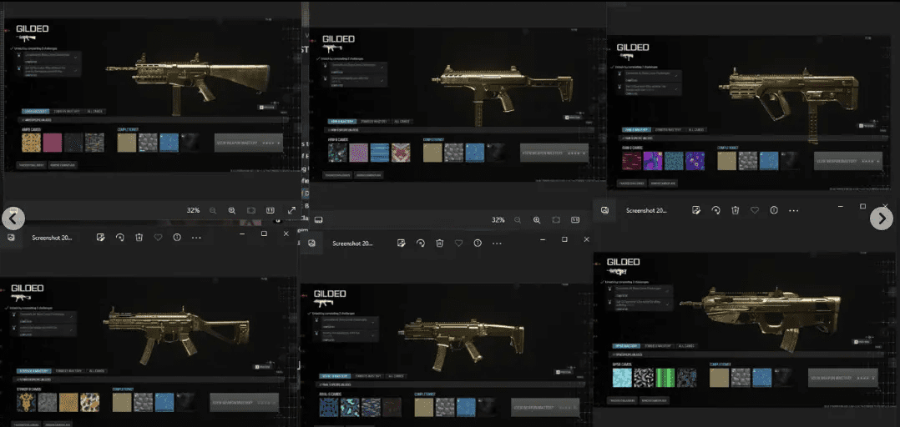Click Photos app icon in WSP9 window
The height and width of the screenshot is (427, 900).
[604, 210]
